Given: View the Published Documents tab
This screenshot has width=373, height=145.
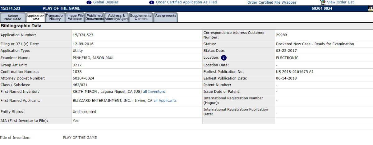Looking at the screenshot, I should click(94, 17).
